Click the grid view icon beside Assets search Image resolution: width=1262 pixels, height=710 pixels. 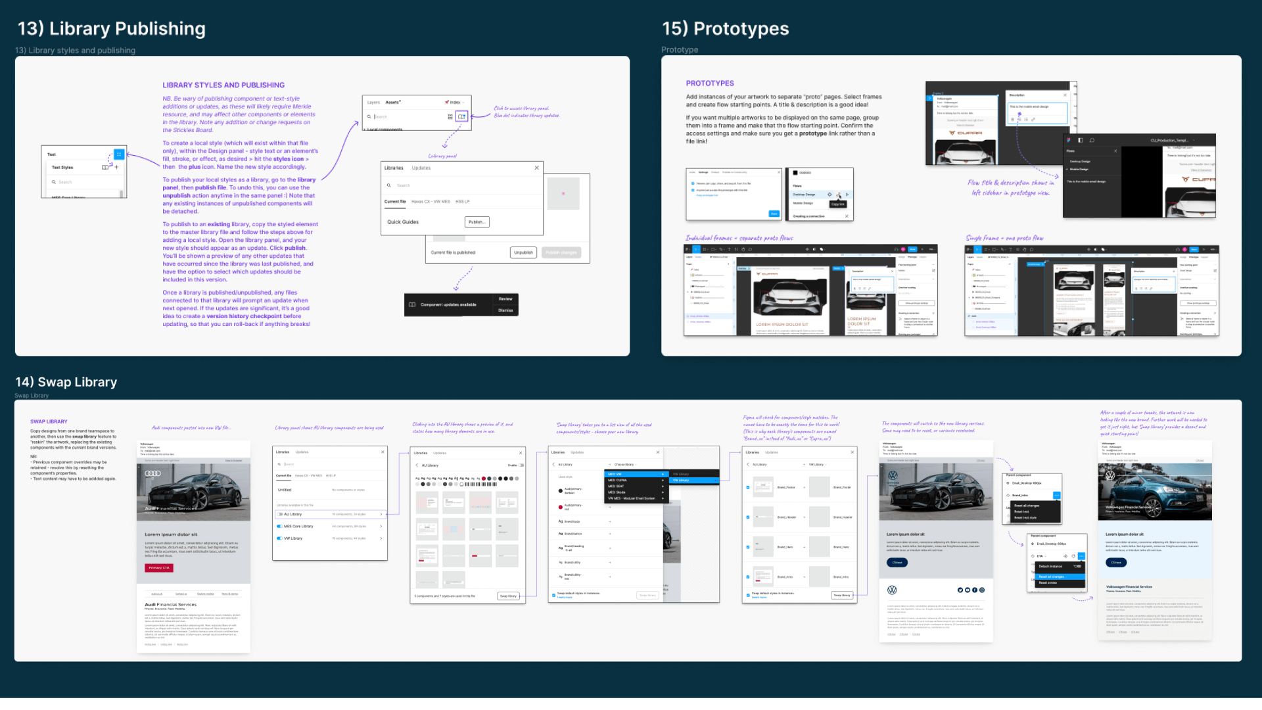tap(450, 116)
